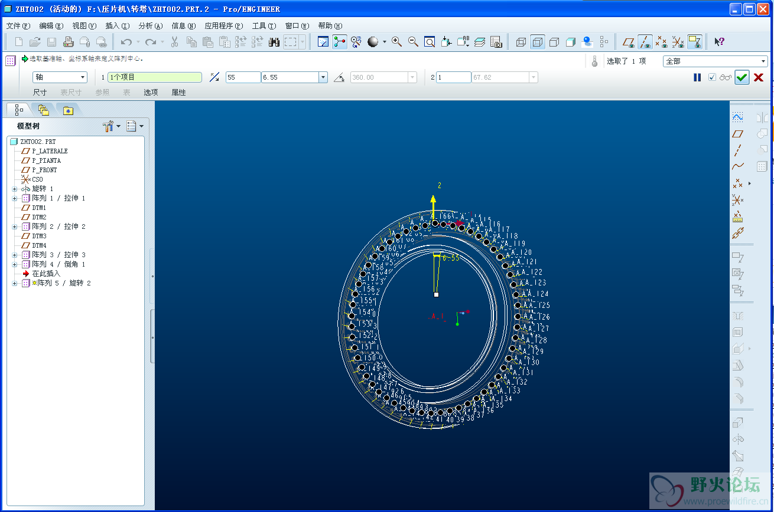Click the chain link reference icon
774x512 pixels.
[x=737, y=233]
